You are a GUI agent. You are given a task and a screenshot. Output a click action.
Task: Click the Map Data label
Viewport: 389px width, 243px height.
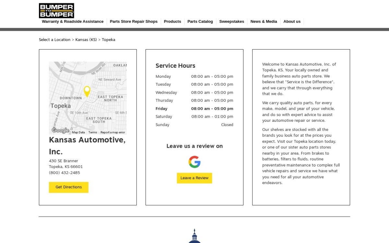78,132
